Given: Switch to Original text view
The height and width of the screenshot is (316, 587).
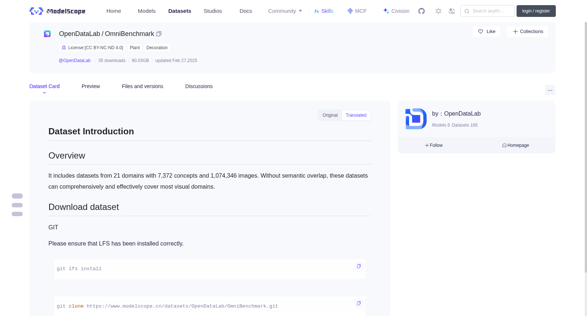Looking at the screenshot, I should pyautogui.click(x=330, y=115).
